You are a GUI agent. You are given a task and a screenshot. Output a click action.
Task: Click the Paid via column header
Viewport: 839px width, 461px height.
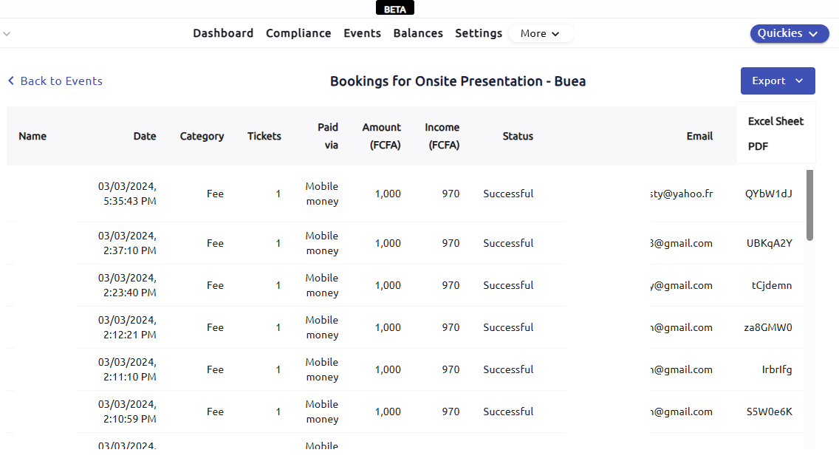click(x=328, y=136)
